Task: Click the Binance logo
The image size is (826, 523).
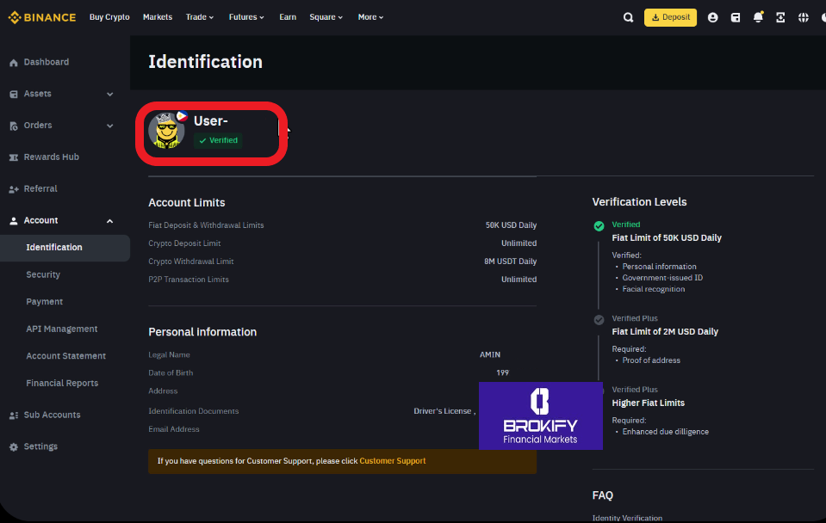Action: tap(42, 17)
